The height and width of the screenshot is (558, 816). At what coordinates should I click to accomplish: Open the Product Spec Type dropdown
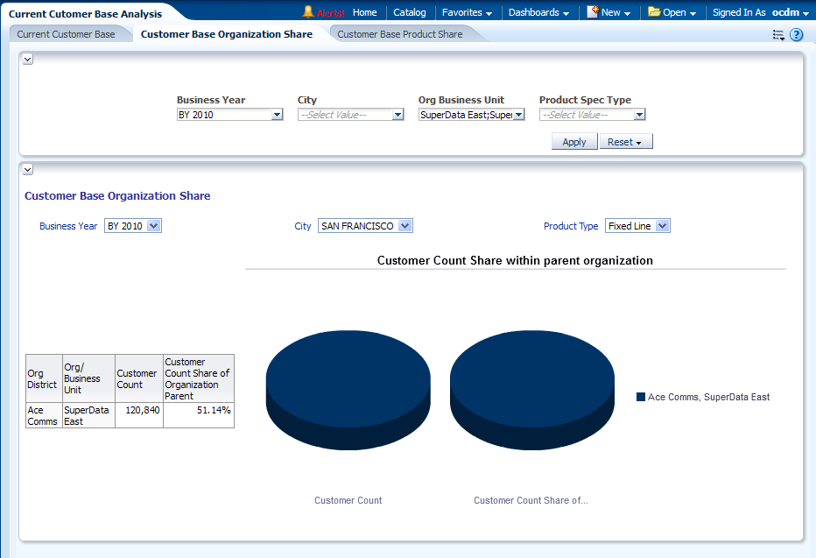click(639, 115)
